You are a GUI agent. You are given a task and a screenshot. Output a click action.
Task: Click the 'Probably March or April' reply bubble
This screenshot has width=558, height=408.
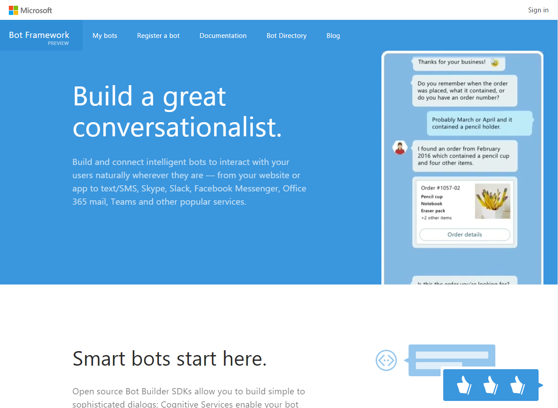(x=479, y=123)
